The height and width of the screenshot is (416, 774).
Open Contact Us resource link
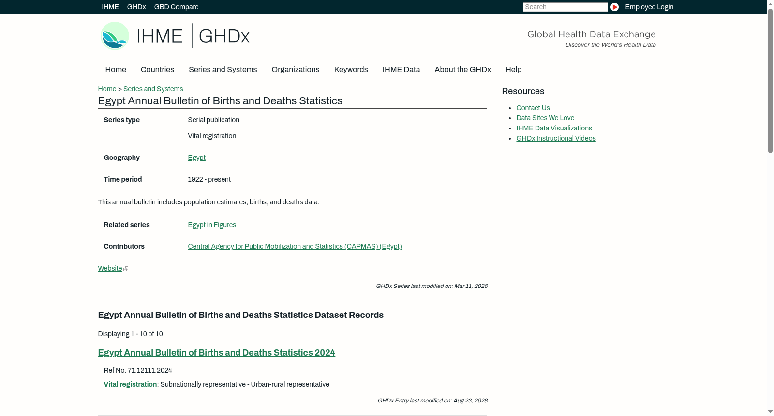tap(533, 108)
